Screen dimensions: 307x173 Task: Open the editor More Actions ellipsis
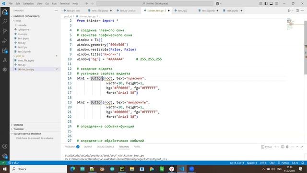click(x=303, y=11)
